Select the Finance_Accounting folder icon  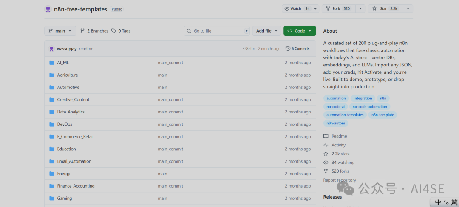coord(52,186)
